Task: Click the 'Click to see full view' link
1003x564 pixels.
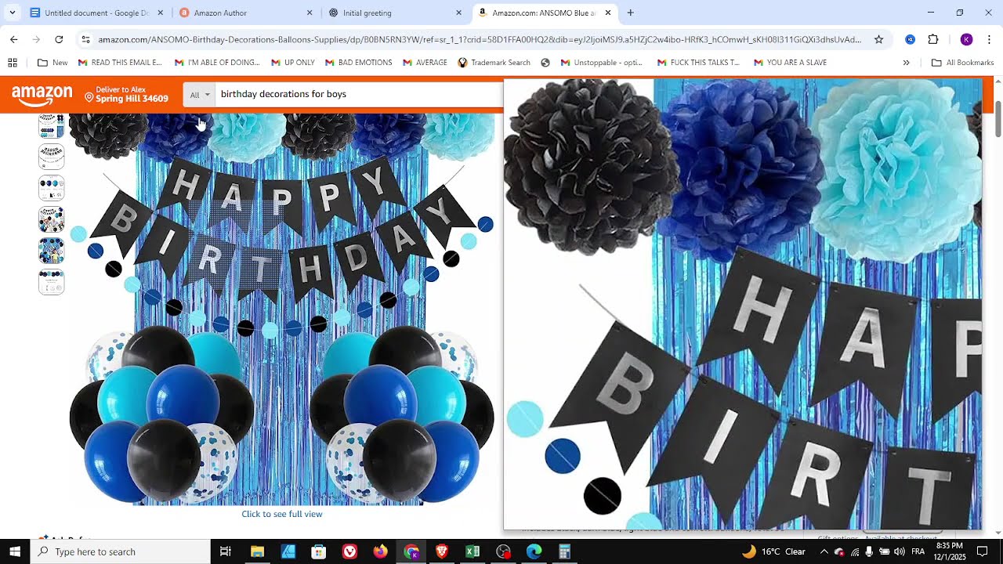Action: point(282,514)
